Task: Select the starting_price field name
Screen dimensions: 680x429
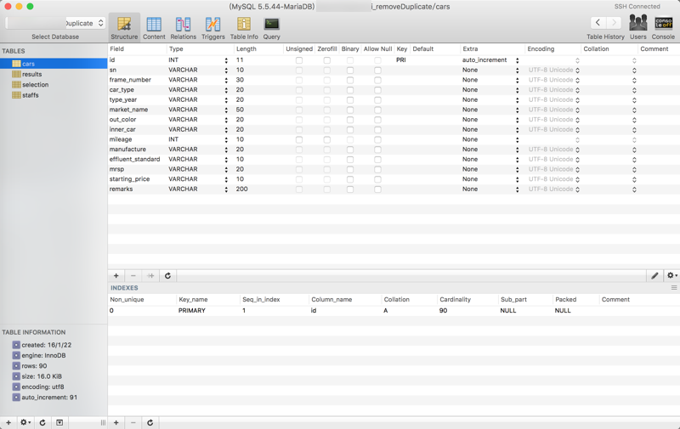Action: (x=129, y=179)
